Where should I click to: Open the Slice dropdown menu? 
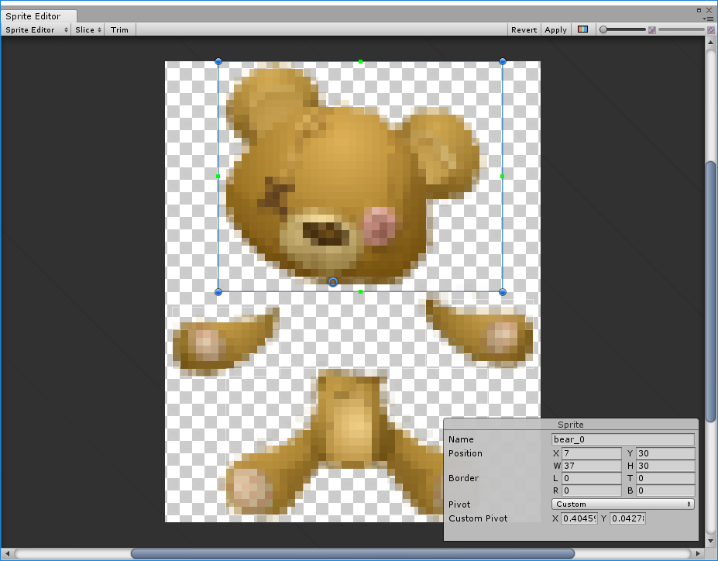tap(88, 29)
